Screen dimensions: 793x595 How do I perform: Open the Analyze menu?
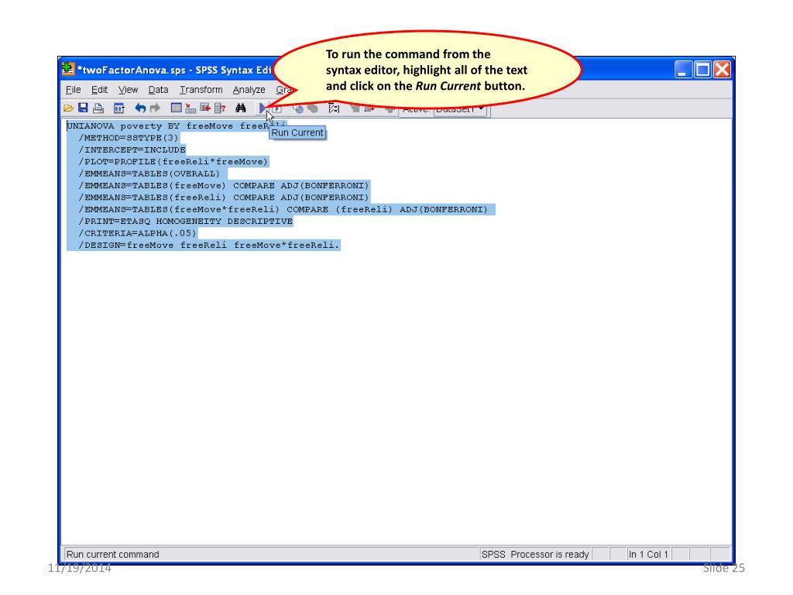[x=249, y=90]
